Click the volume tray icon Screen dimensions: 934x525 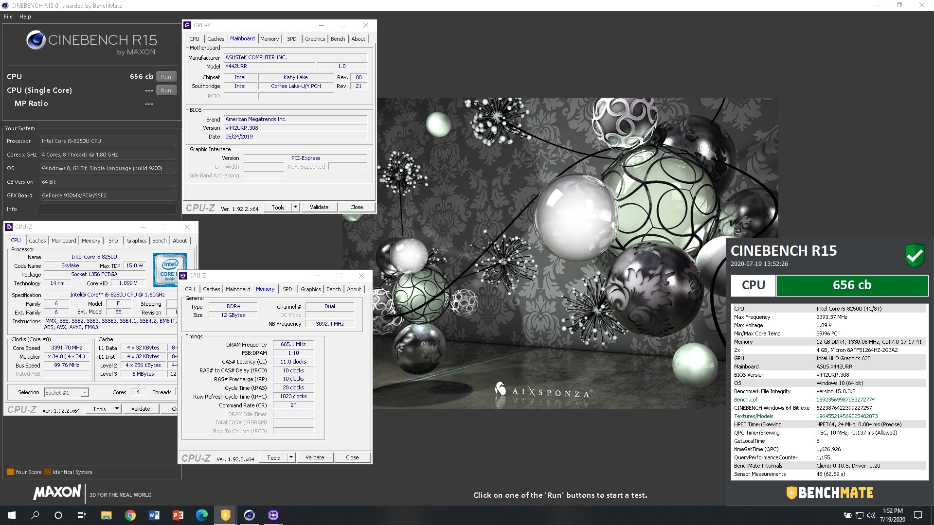point(871,515)
